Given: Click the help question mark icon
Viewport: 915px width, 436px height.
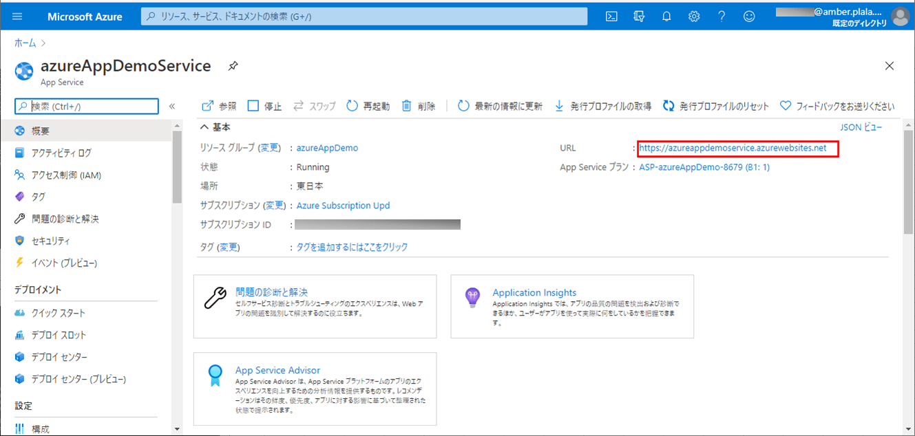Looking at the screenshot, I should click(x=722, y=17).
